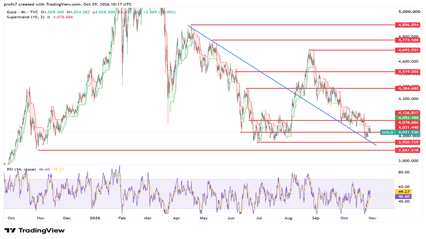The image size is (426, 239).
Task: Click the red 4,078.886 value in the Supertrend legend
Action: (62, 17)
